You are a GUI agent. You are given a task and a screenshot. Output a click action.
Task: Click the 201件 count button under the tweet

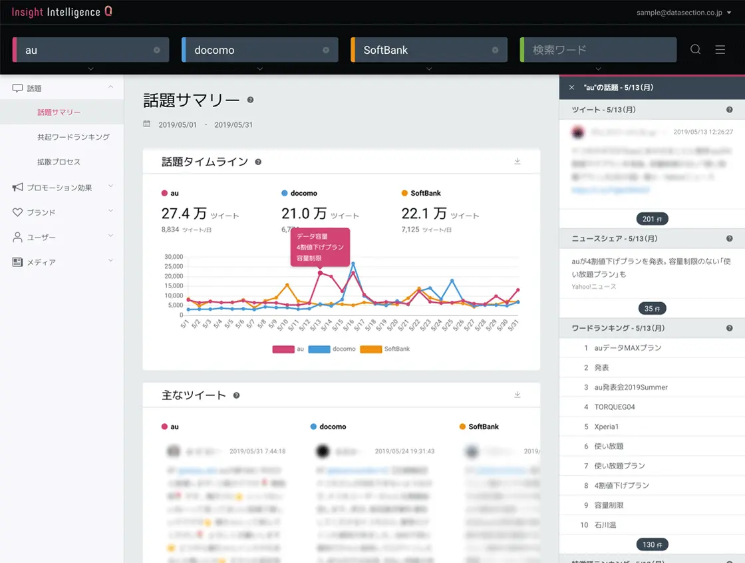(652, 218)
